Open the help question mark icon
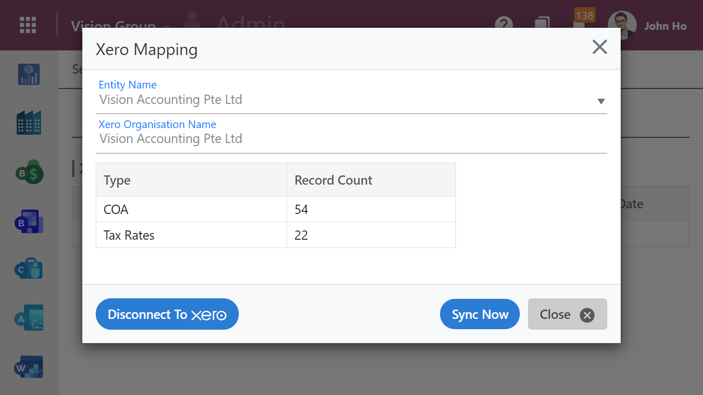Viewport: 703px width, 395px height. coord(504,25)
